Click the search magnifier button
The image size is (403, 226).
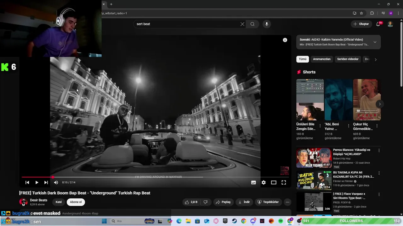click(253, 24)
